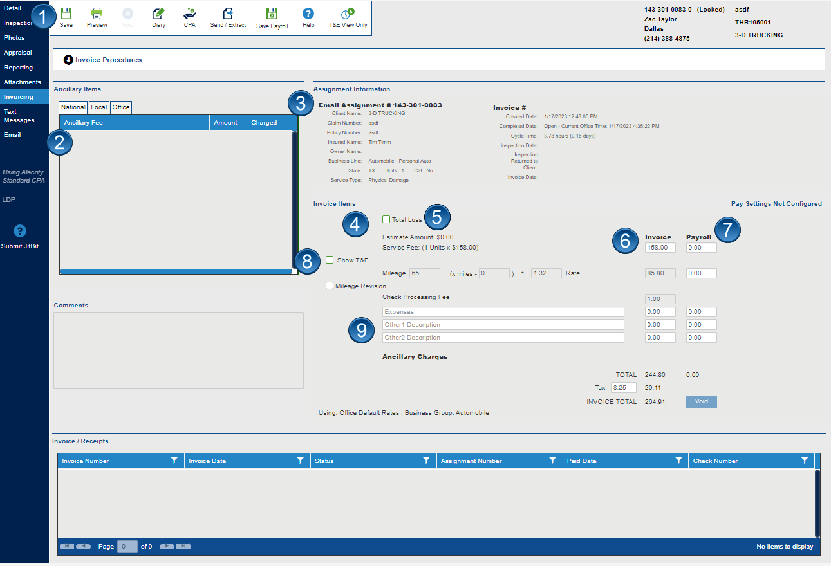Open Help from the toolbar

308,17
